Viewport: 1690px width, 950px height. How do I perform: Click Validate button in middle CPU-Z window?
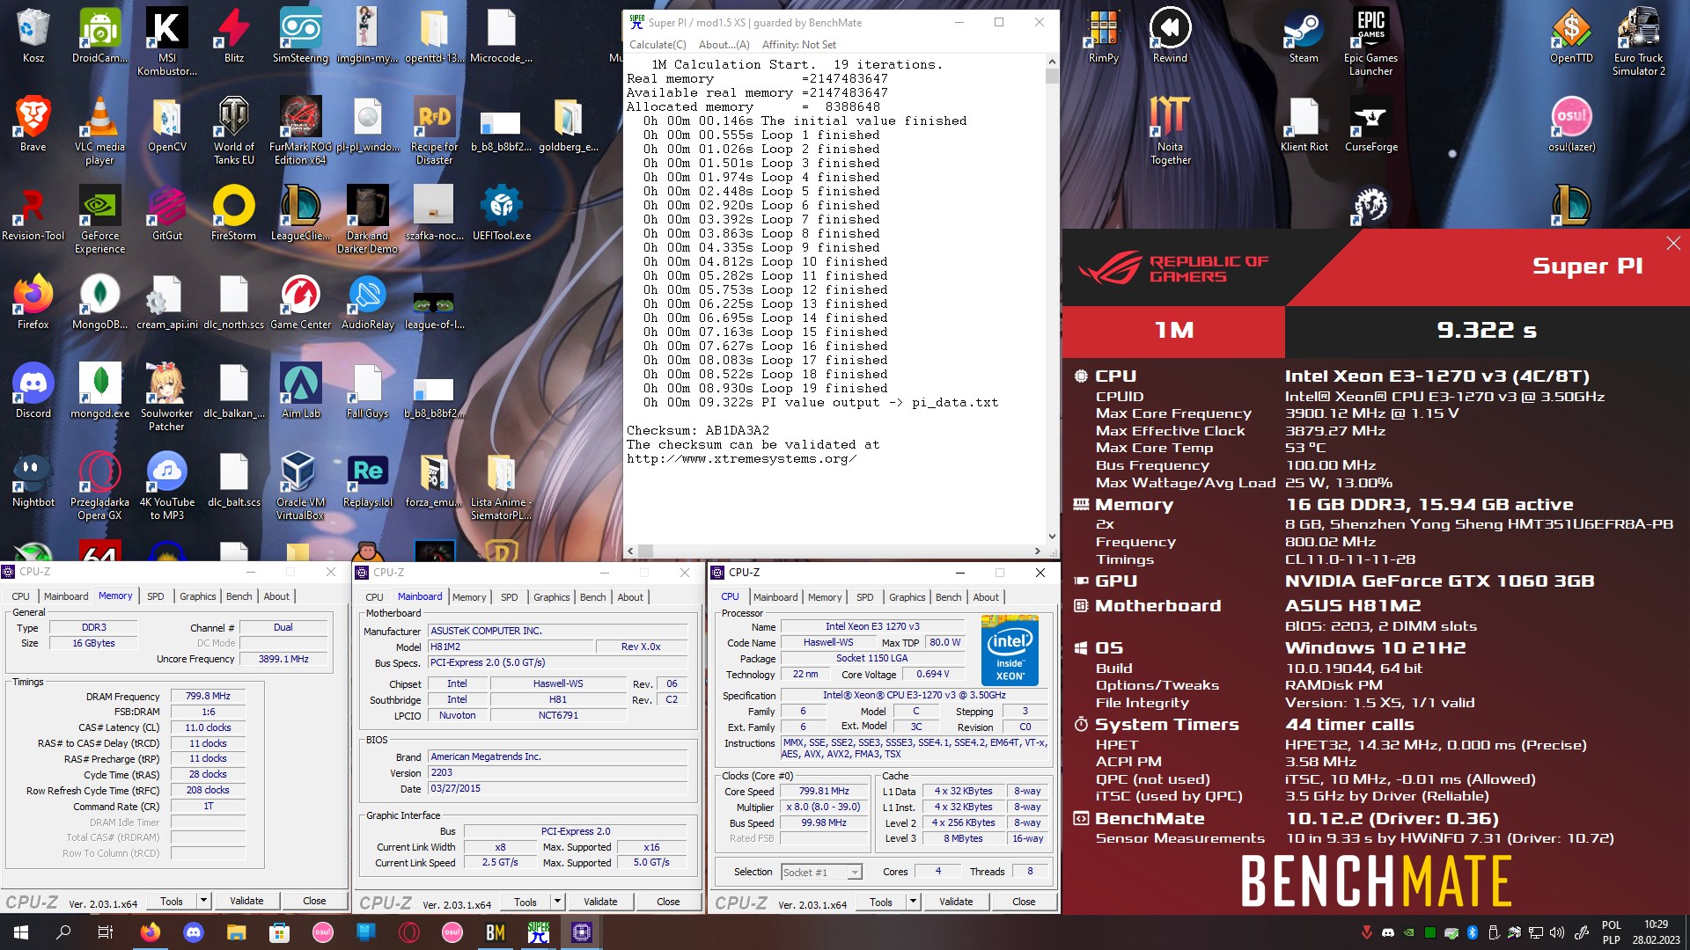600,902
